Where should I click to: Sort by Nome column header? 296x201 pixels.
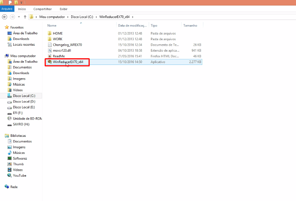click(52, 25)
